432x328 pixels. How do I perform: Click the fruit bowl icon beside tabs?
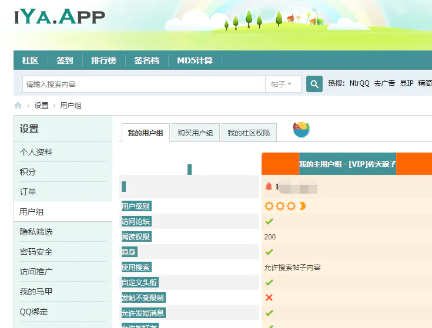click(x=301, y=130)
